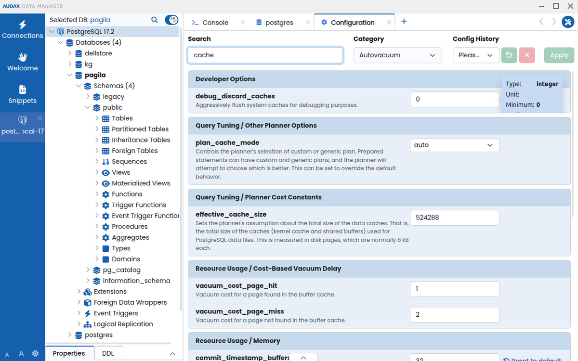Screen dimensions: 578x361
Task: Click the red delete config history button
Action: [x=527, y=55]
